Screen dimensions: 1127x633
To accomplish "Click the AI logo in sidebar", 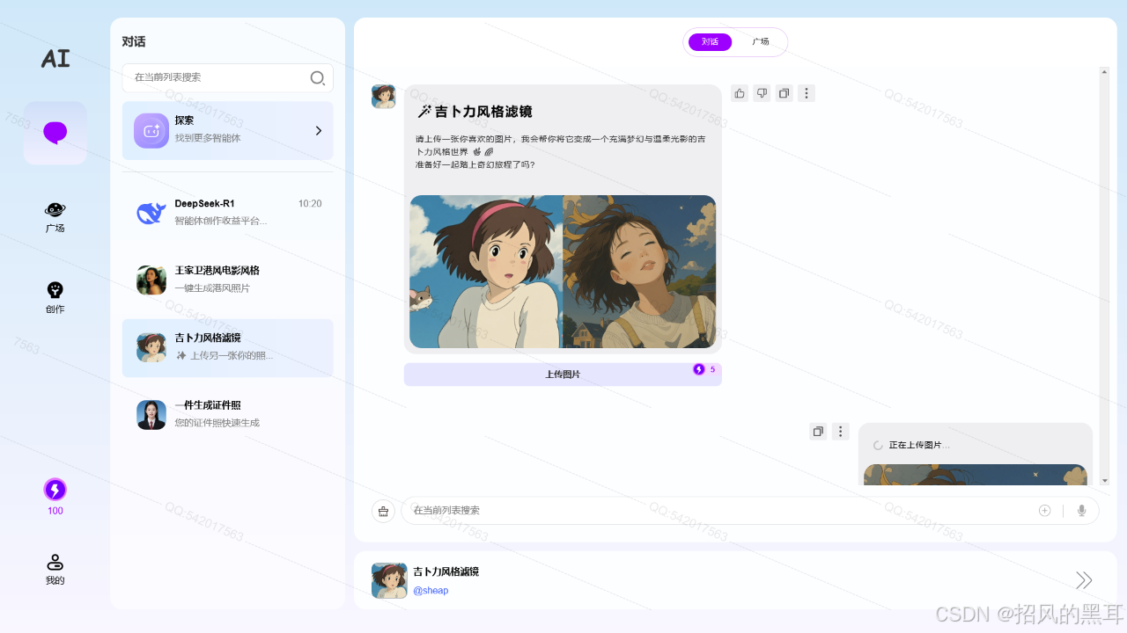I will [x=55, y=59].
